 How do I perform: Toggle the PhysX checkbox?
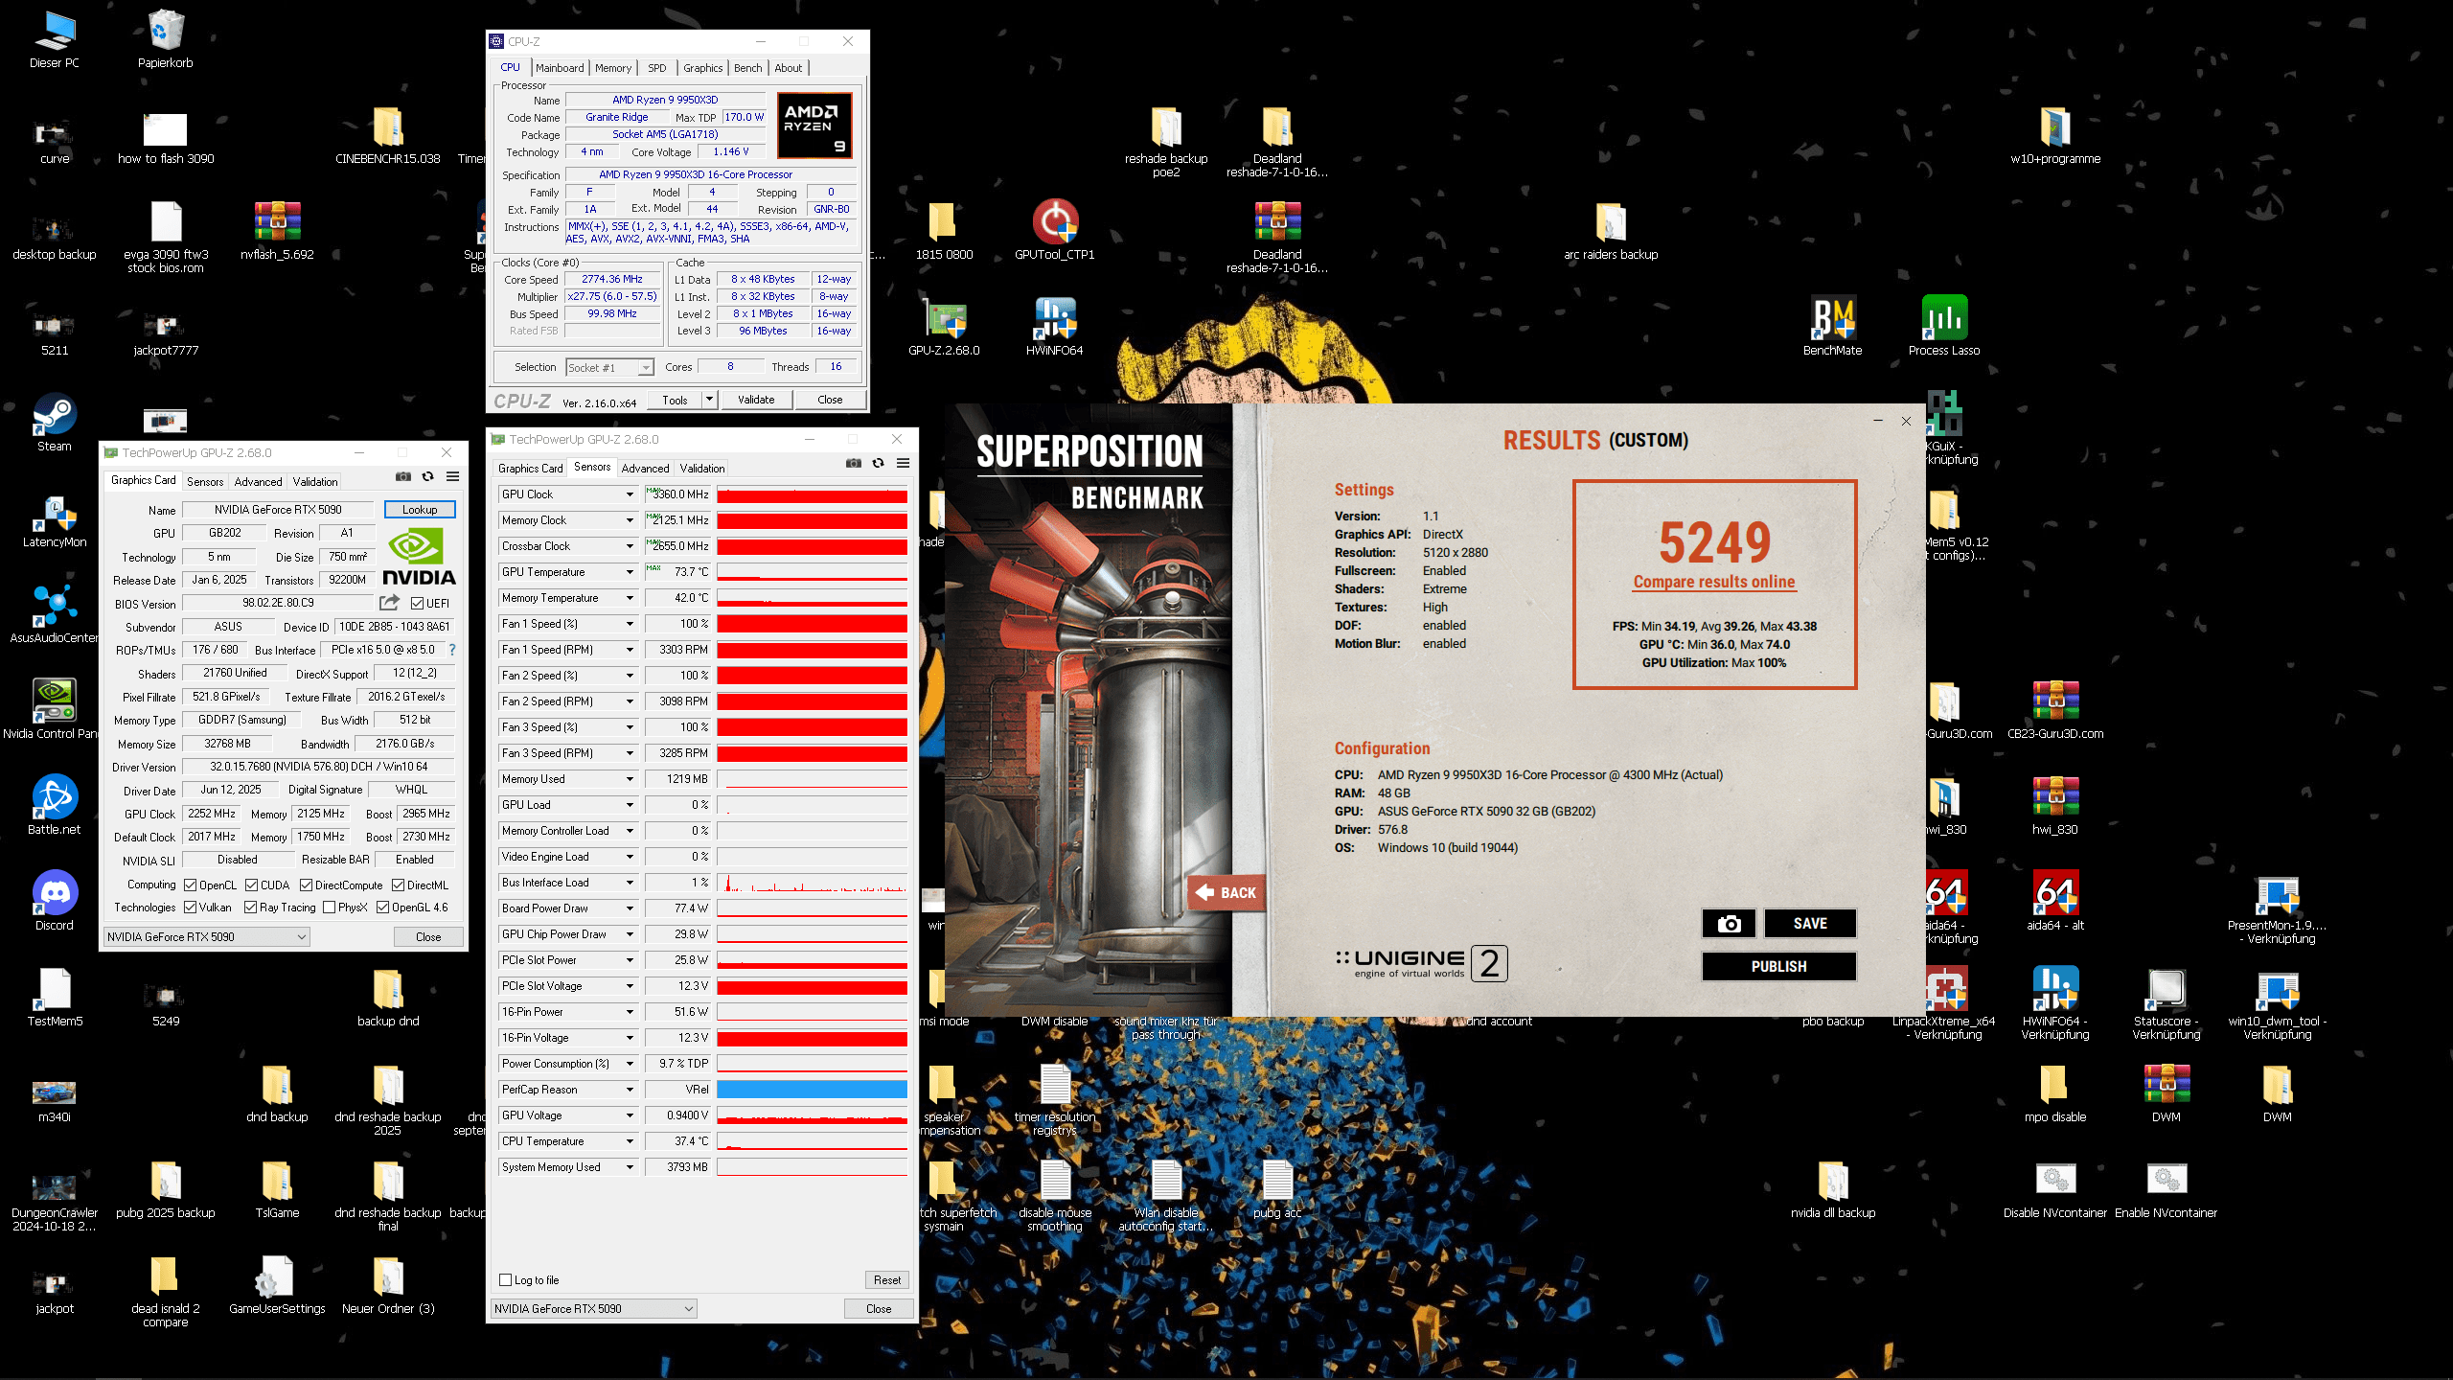(330, 908)
